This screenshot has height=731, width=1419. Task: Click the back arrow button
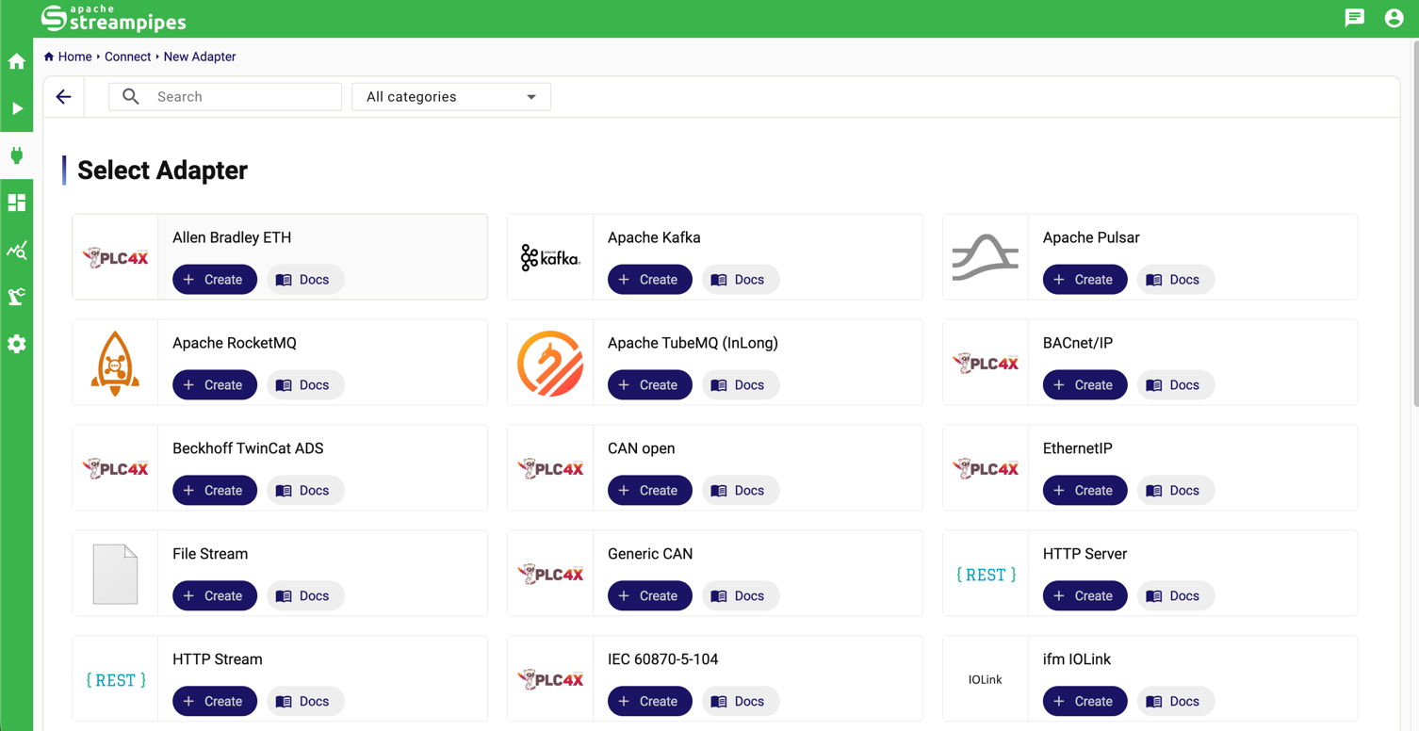tap(64, 97)
